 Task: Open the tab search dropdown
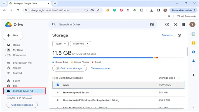[x=4, y=3]
